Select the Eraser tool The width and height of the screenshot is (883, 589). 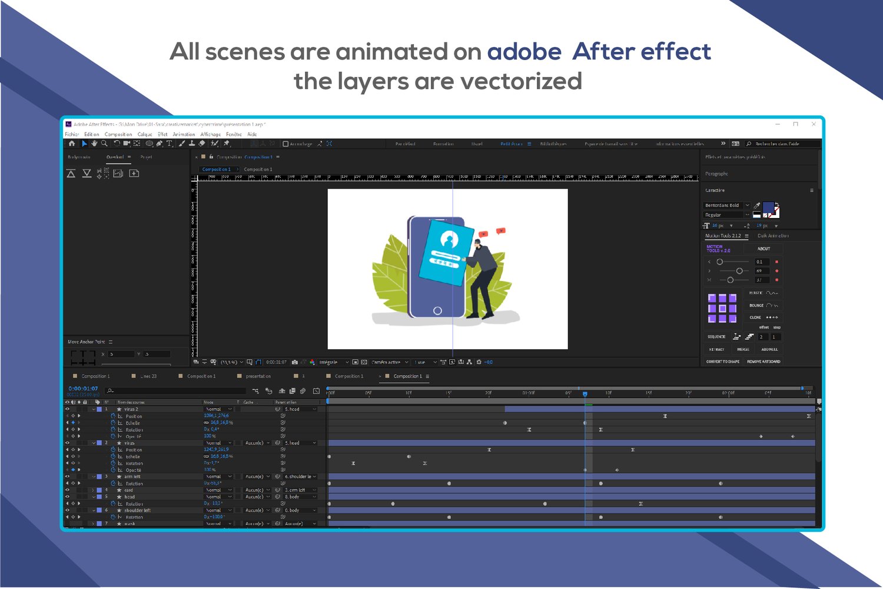click(x=202, y=143)
